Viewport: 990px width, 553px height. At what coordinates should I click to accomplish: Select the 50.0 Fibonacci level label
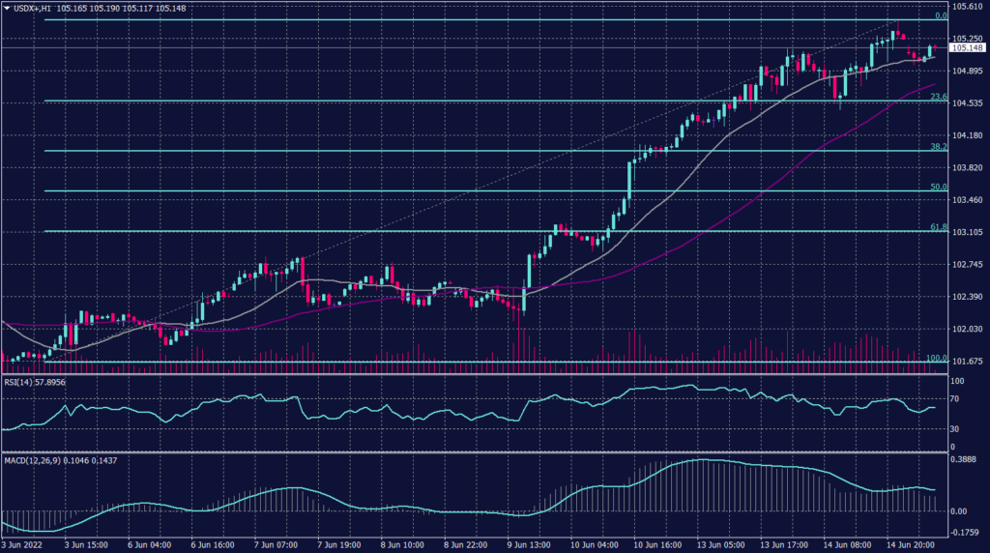[937, 187]
